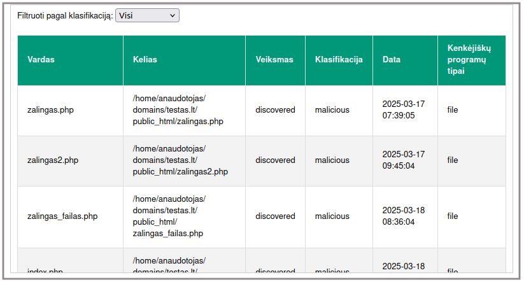Click the "Filtruoti pagal klasifikaciją" label
Viewport: 524px width, 282px height.
[65, 15]
